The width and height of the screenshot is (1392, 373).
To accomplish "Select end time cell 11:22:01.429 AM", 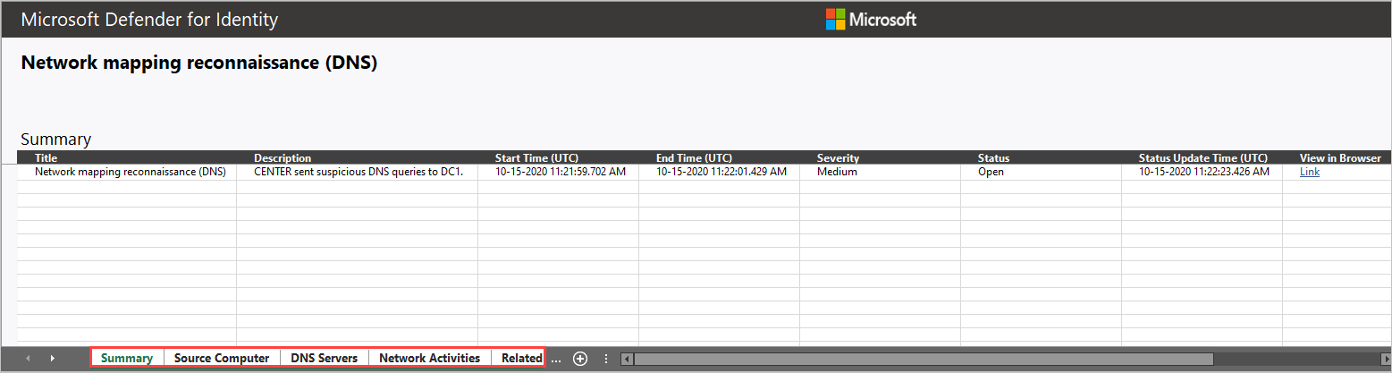I will (719, 172).
